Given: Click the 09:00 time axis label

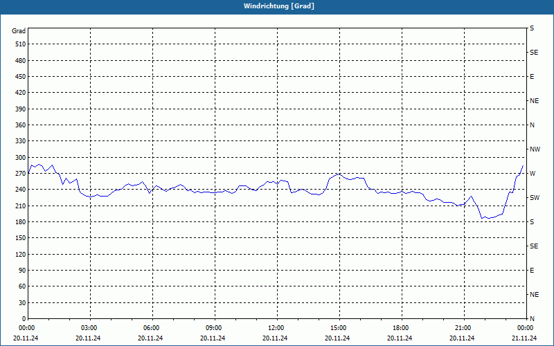Looking at the screenshot, I should point(214,328).
